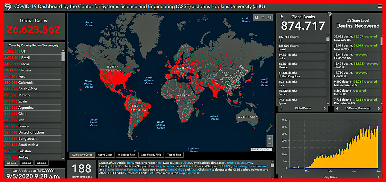Zoom in on the map with plus
This screenshot has width=386, height=182.
[x=270, y=138]
